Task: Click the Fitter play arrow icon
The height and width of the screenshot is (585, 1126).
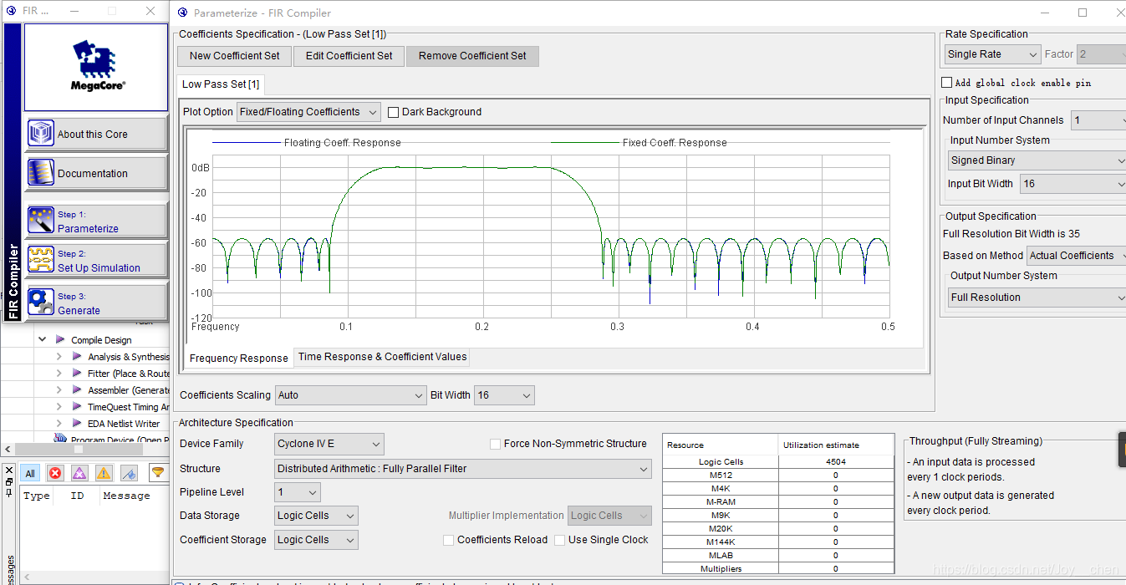Action: point(77,373)
